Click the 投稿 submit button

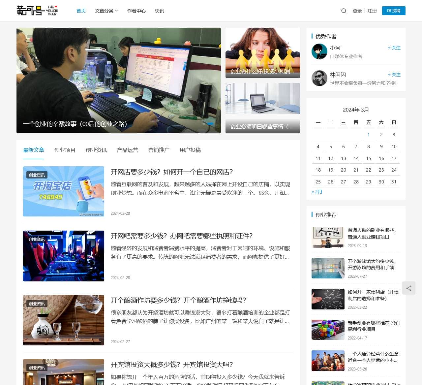click(x=394, y=11)
